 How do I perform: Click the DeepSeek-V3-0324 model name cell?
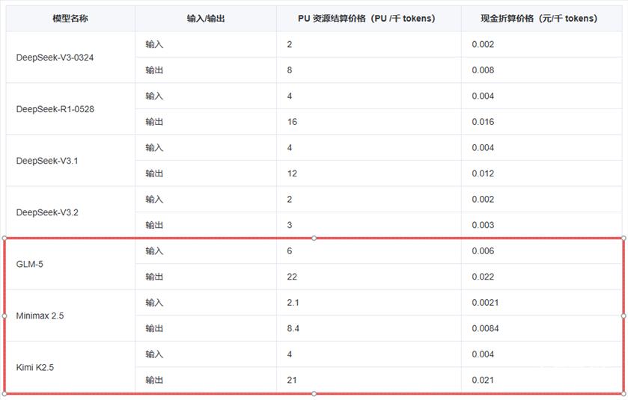click(x=55, y=57)
